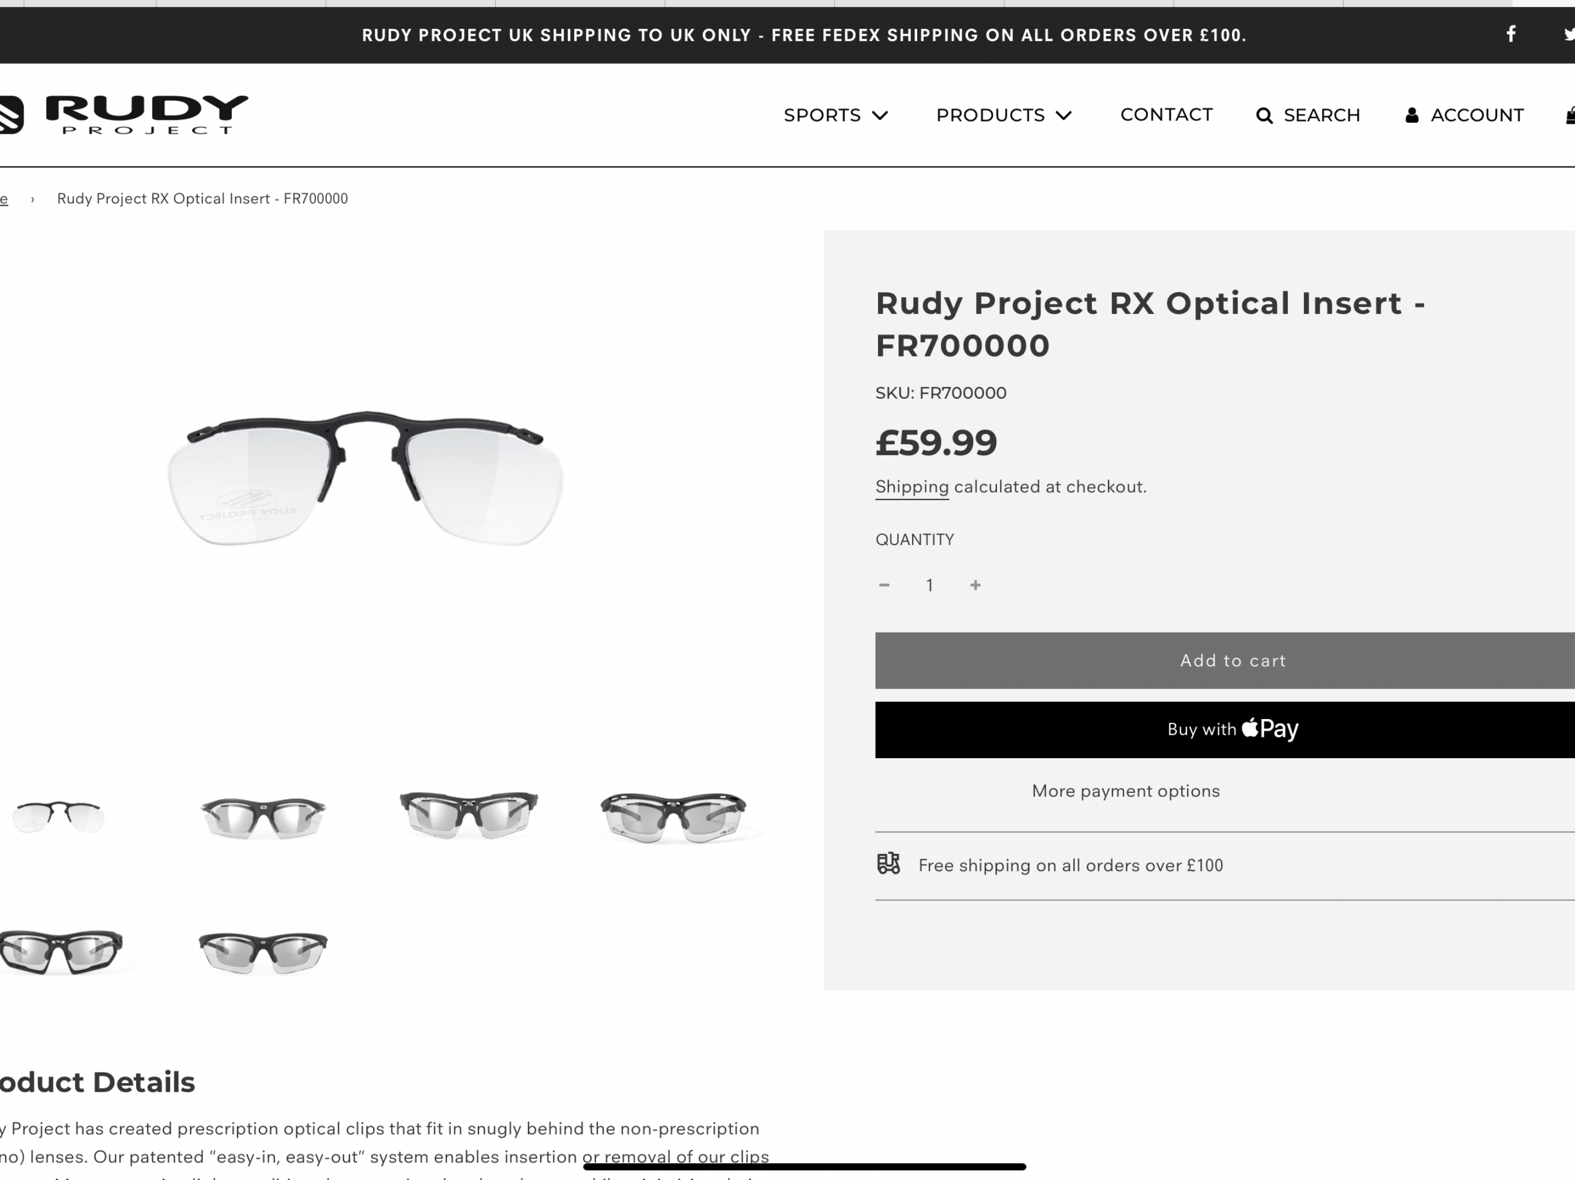Open More payment options
Viewport: 1575px width, 1180px height.
coord(1126,791)
